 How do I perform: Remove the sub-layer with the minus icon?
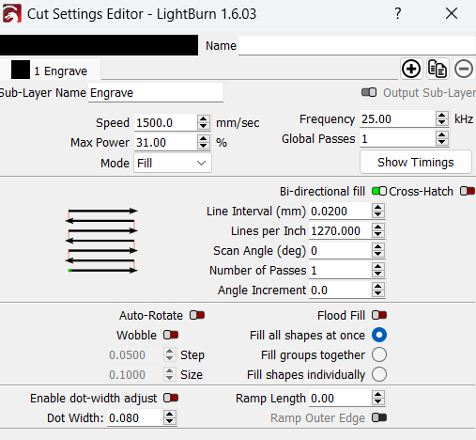click(464, 69)
